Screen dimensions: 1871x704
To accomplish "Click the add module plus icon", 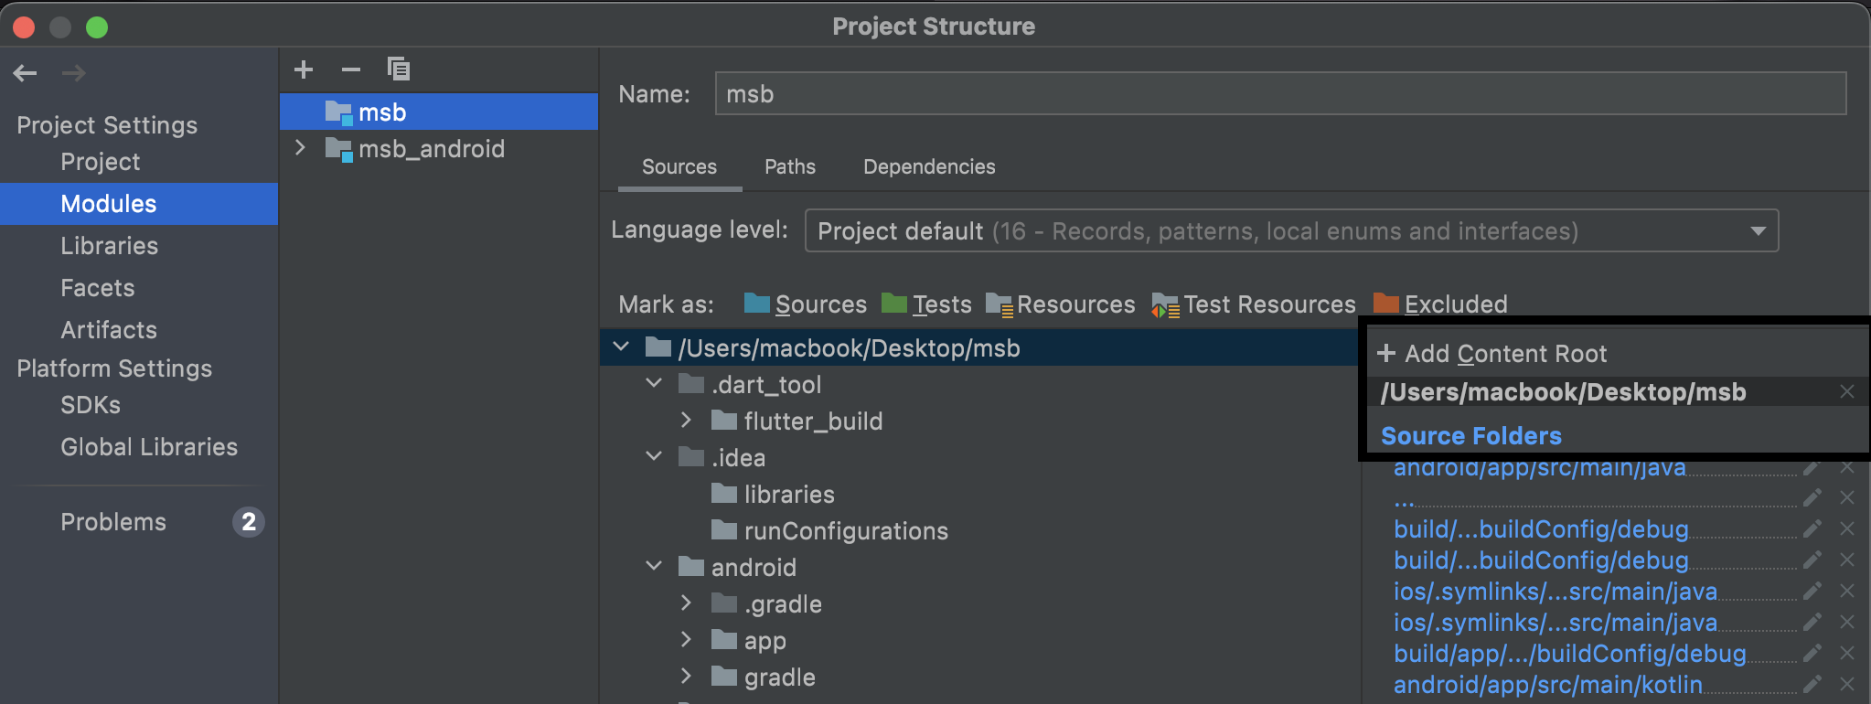I will click(304, 69).
